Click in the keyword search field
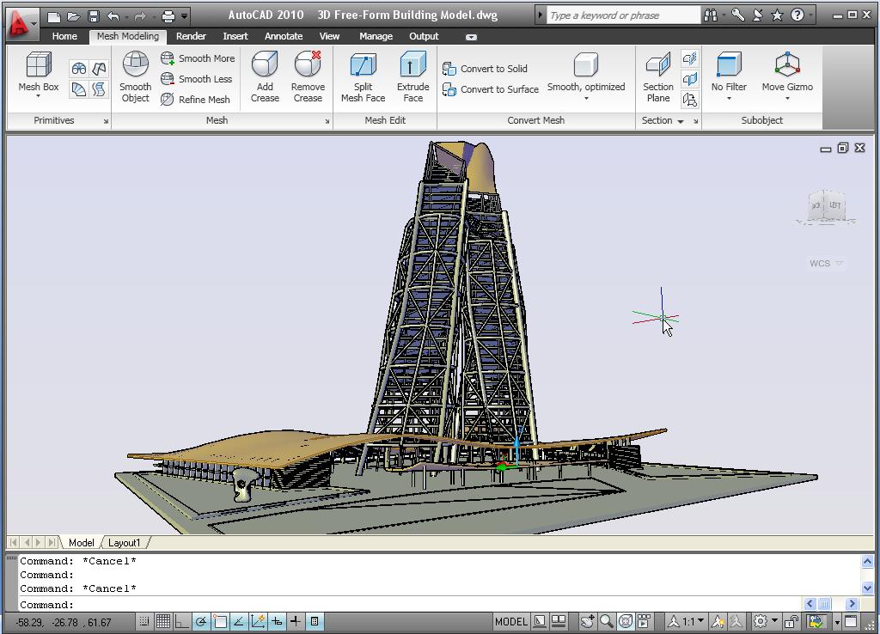Screen dimensions: 880x634 coord(620,15)
